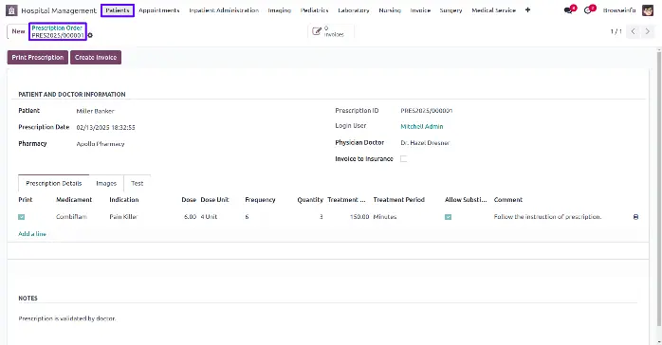Switch to the Test tab
The width and height of the screenshot is (662, 345).
click(x=138, y=184)
